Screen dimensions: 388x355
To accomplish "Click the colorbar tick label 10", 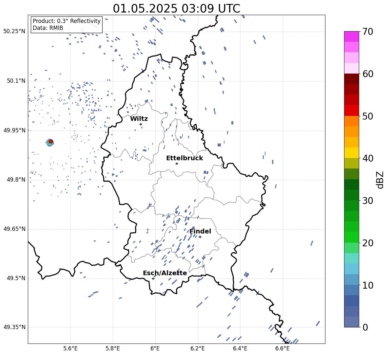I will pyautogui.click(x=368, y=285).
